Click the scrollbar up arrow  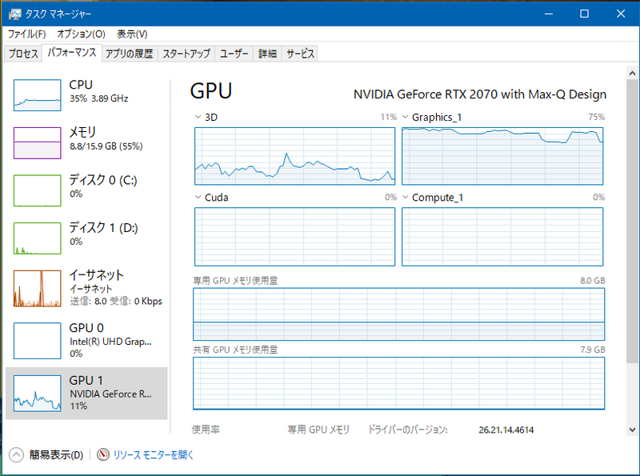tap(632, 74)
